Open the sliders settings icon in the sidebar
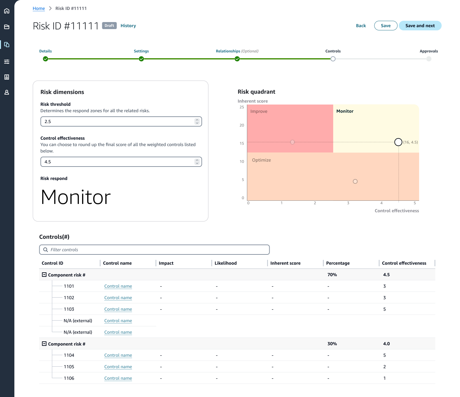 [7, 62]
